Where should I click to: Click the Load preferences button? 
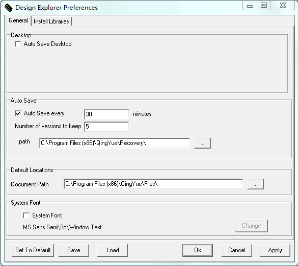click(113, 250)
